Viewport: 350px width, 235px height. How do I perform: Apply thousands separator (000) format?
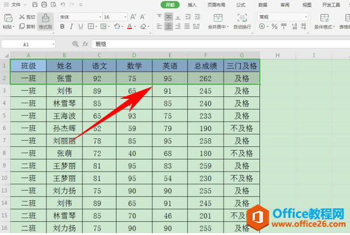pos(284,27)
